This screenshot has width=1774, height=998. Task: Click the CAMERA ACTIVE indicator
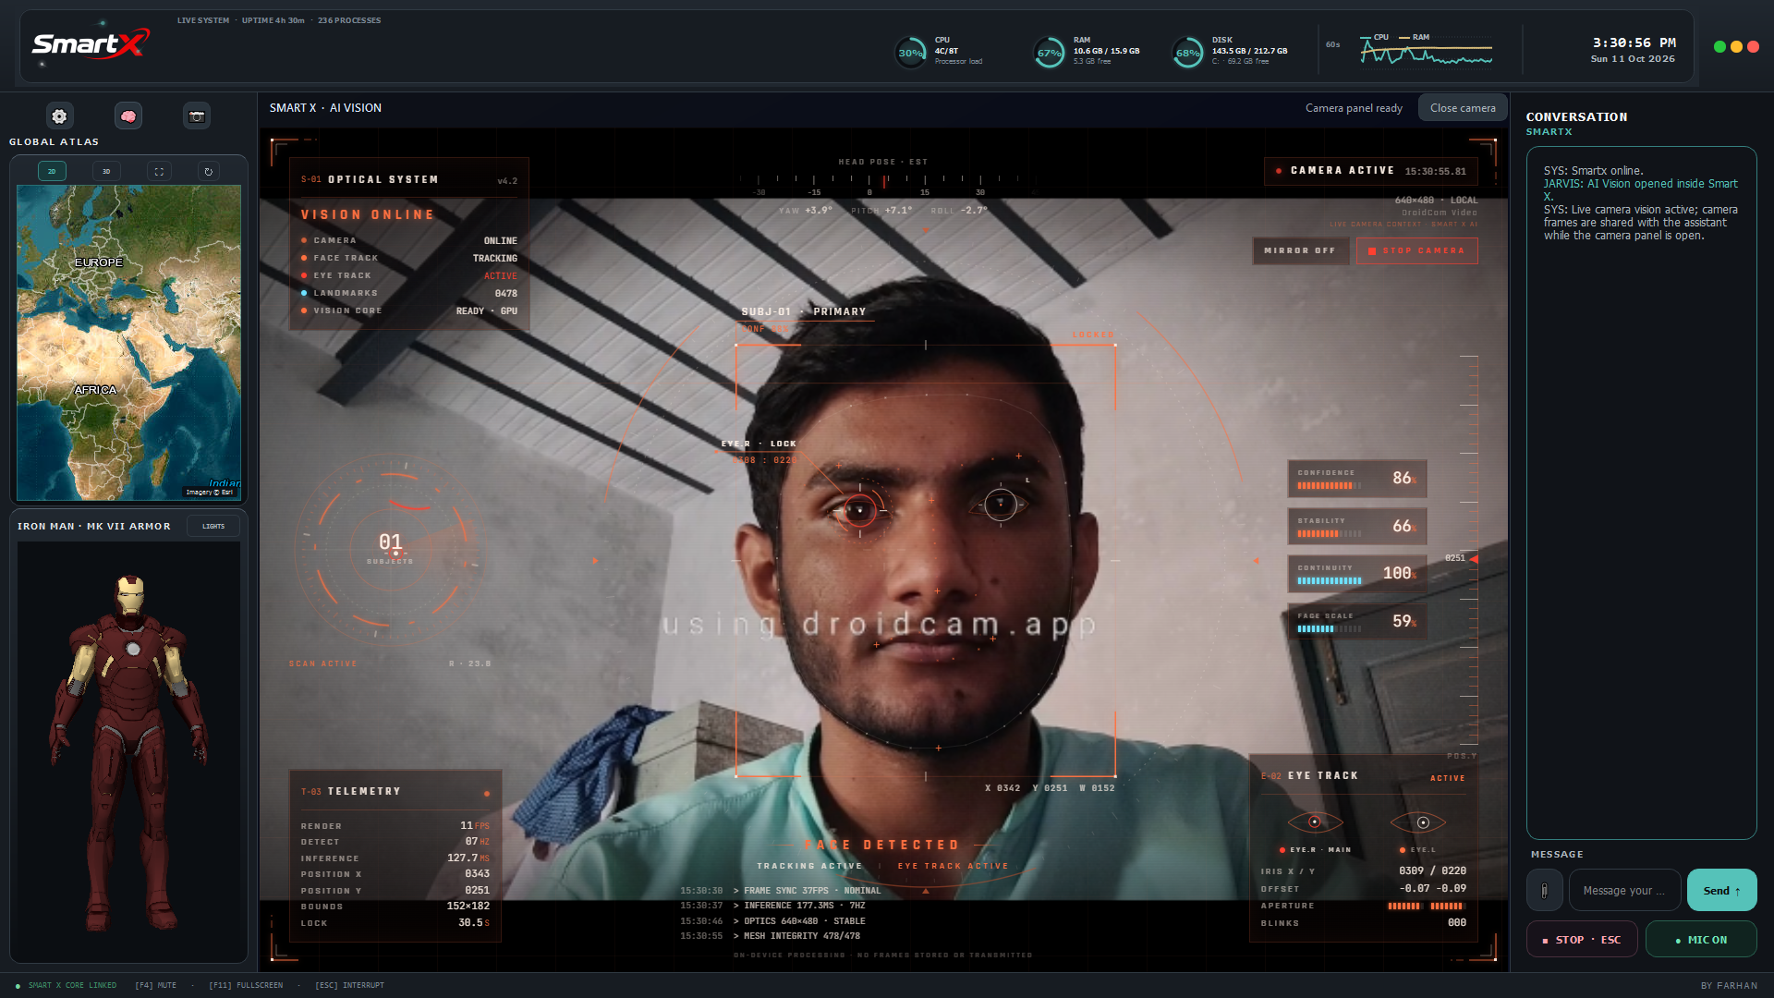click(1370, 171)
